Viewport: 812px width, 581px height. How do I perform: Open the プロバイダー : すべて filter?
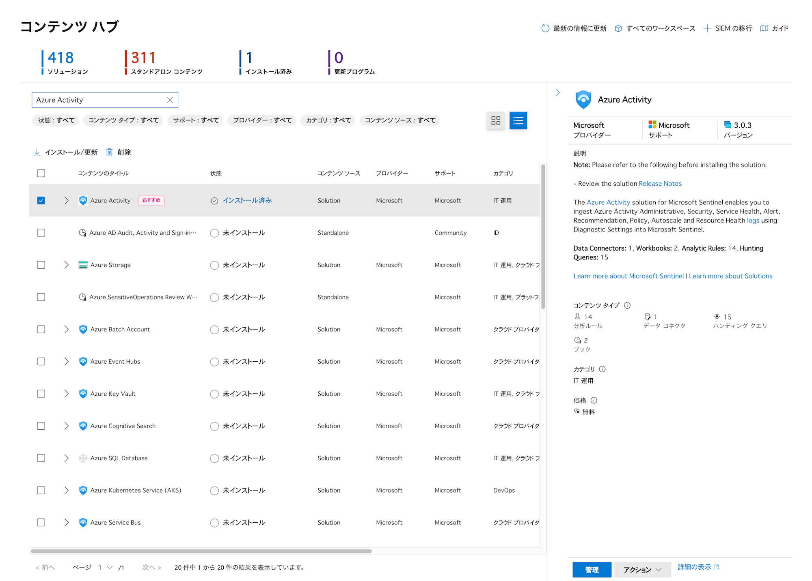(x=262, y=120)
